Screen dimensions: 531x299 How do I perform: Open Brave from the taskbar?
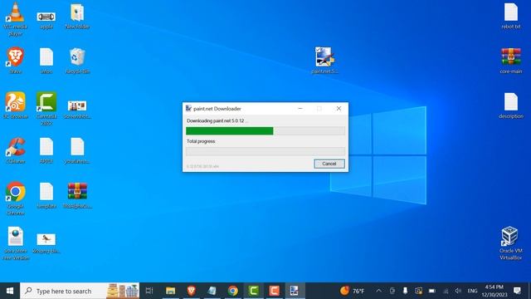pos(192,291)
